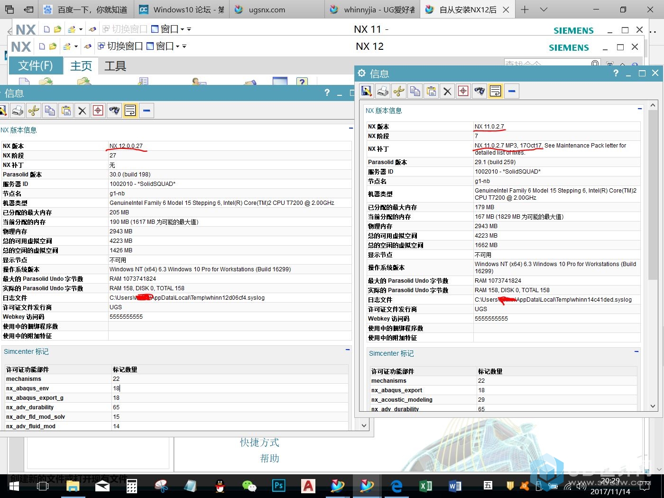This screenshot has height=498, width=664.
Task: Click binoculars Find icon in NX 12 information window
Action: click(x=114, y=111)
